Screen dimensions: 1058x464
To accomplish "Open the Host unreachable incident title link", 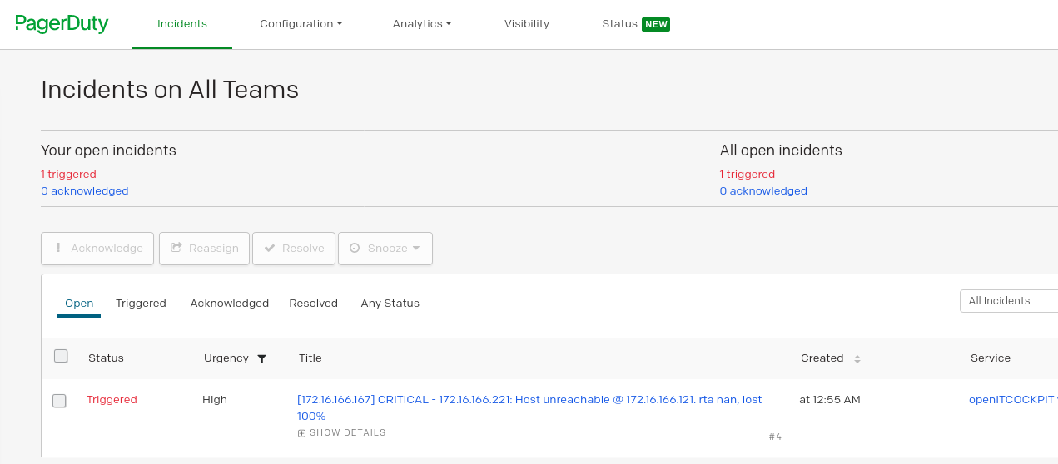I will [529, 407].
